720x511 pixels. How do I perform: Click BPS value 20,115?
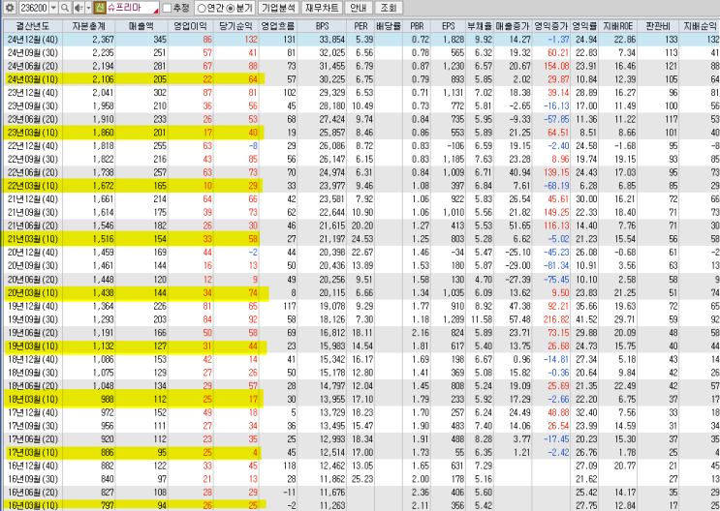pos(332,292)
